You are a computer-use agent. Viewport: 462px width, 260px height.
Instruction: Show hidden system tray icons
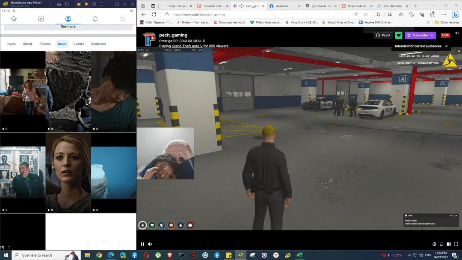coord(409,255)
